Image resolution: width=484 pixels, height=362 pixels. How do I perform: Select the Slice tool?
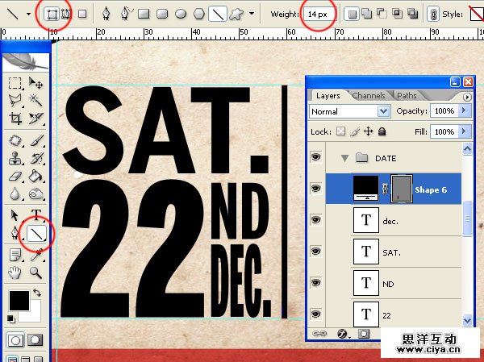click(35, 119)
